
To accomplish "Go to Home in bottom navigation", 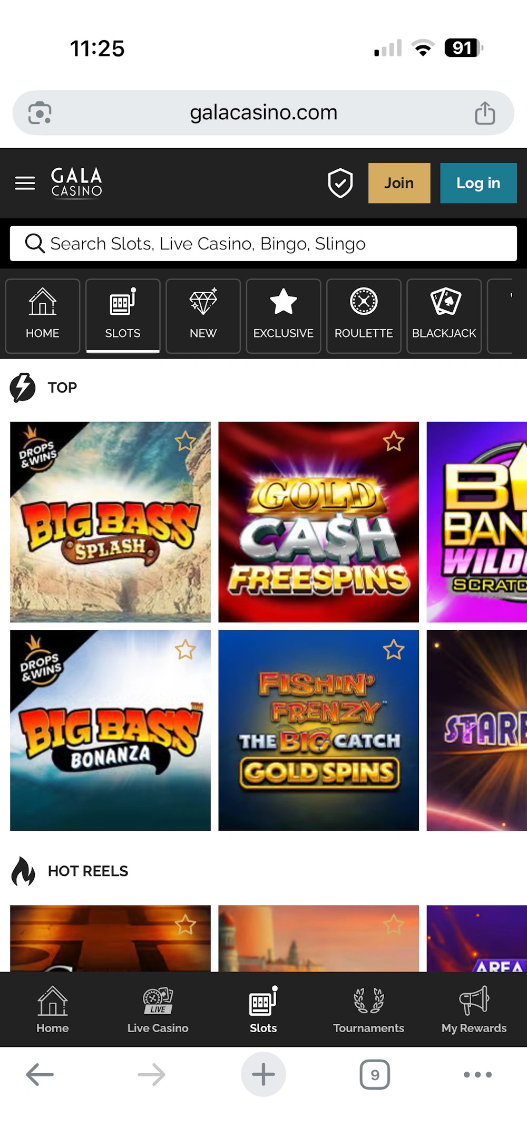I will [x=53, y=1009].
